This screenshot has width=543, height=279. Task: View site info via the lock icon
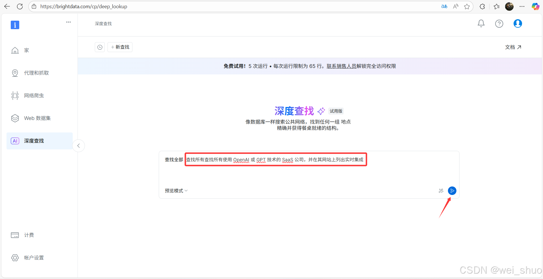[34, 6]
